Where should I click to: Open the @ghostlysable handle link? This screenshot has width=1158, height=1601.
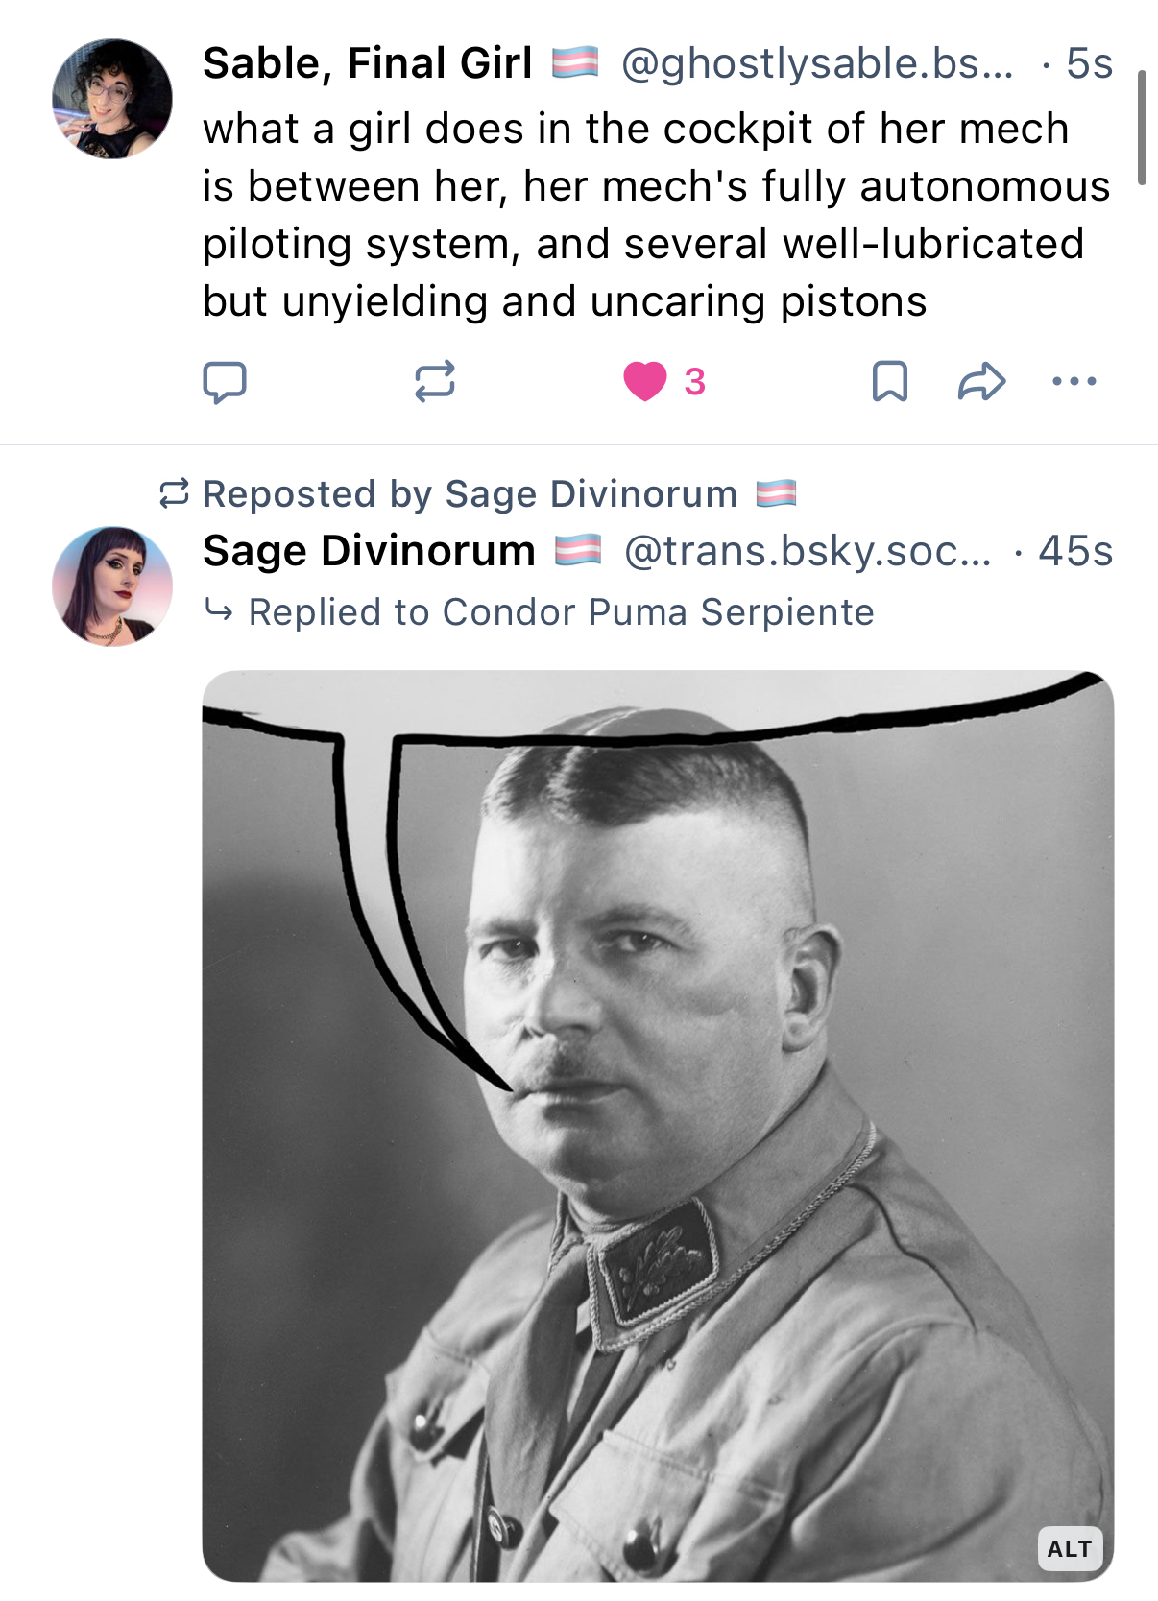816,63
